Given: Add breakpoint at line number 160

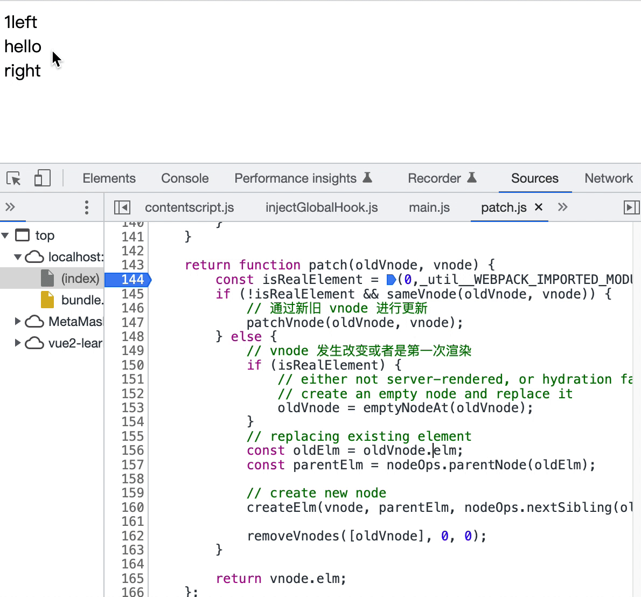Looking at the screenshot, I should [x=133, y=508].
